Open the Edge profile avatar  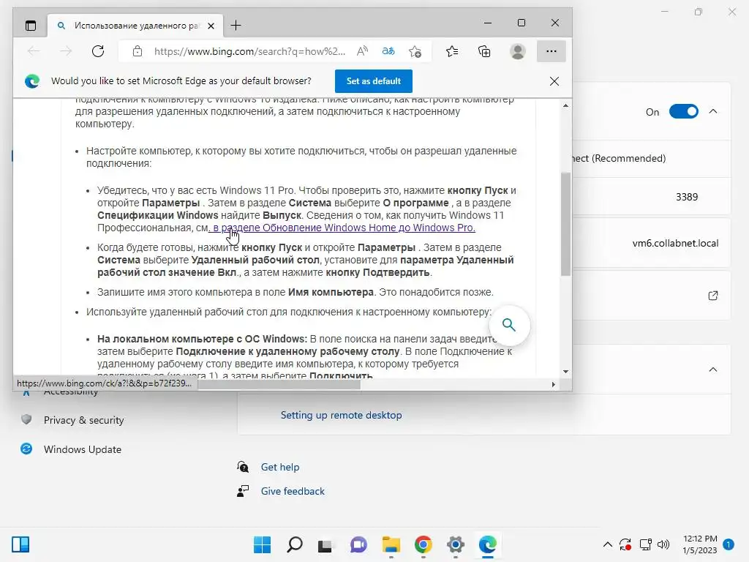pos(518,51)
